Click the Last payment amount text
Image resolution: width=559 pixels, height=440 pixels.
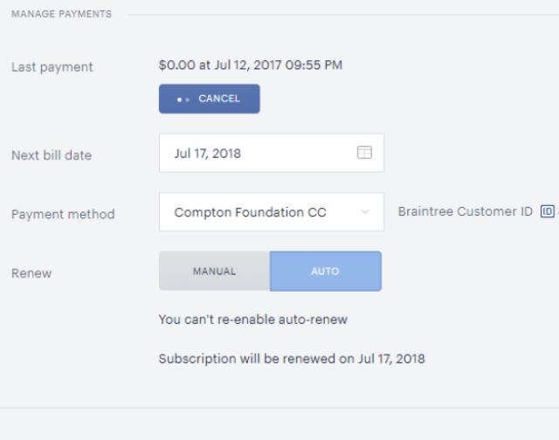pos(251,65)
